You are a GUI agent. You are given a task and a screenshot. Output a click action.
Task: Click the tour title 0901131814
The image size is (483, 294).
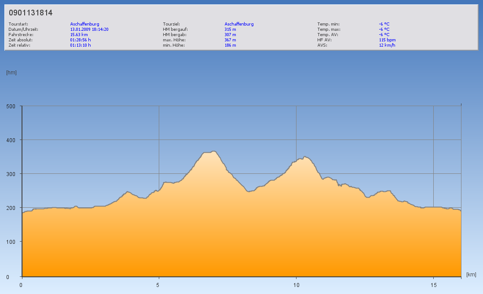tap(31, 13)
